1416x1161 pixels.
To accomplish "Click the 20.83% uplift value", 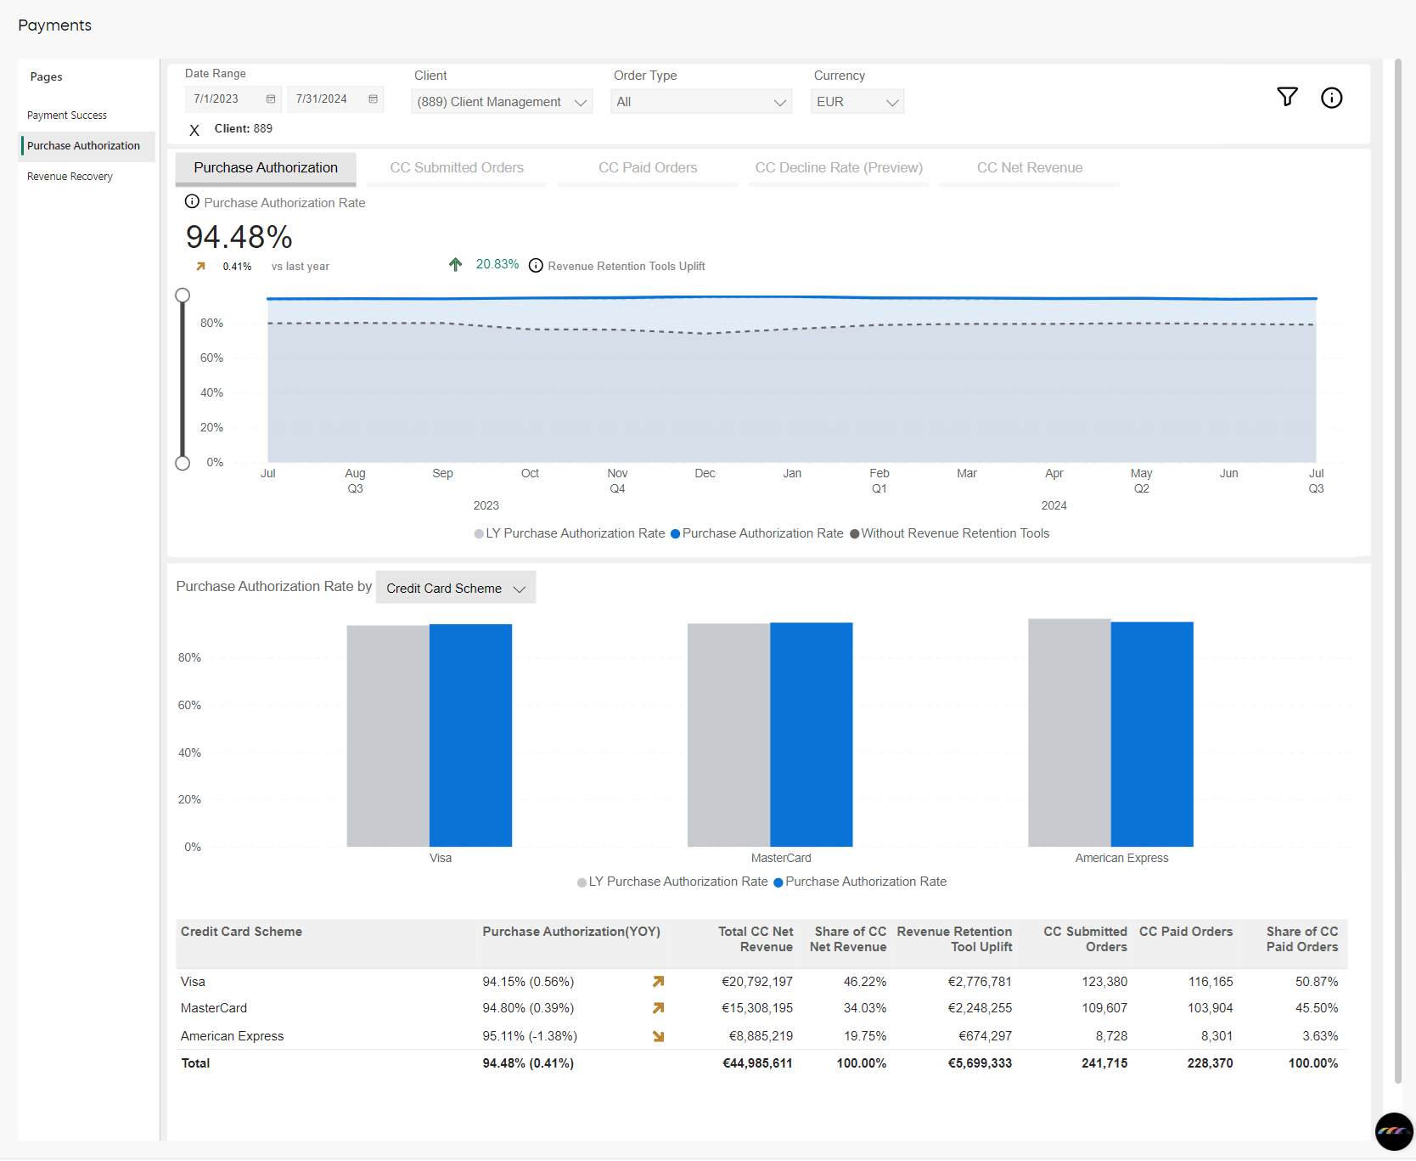I will (497, 264).
